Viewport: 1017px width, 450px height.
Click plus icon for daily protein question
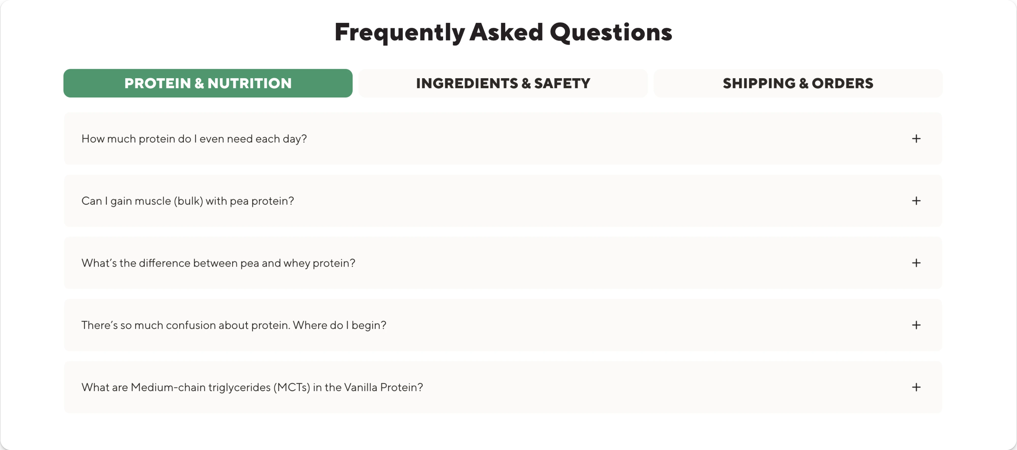[916, 139]
